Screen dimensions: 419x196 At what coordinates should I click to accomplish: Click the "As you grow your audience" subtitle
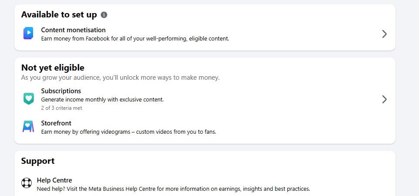click(x=120, y=78)
